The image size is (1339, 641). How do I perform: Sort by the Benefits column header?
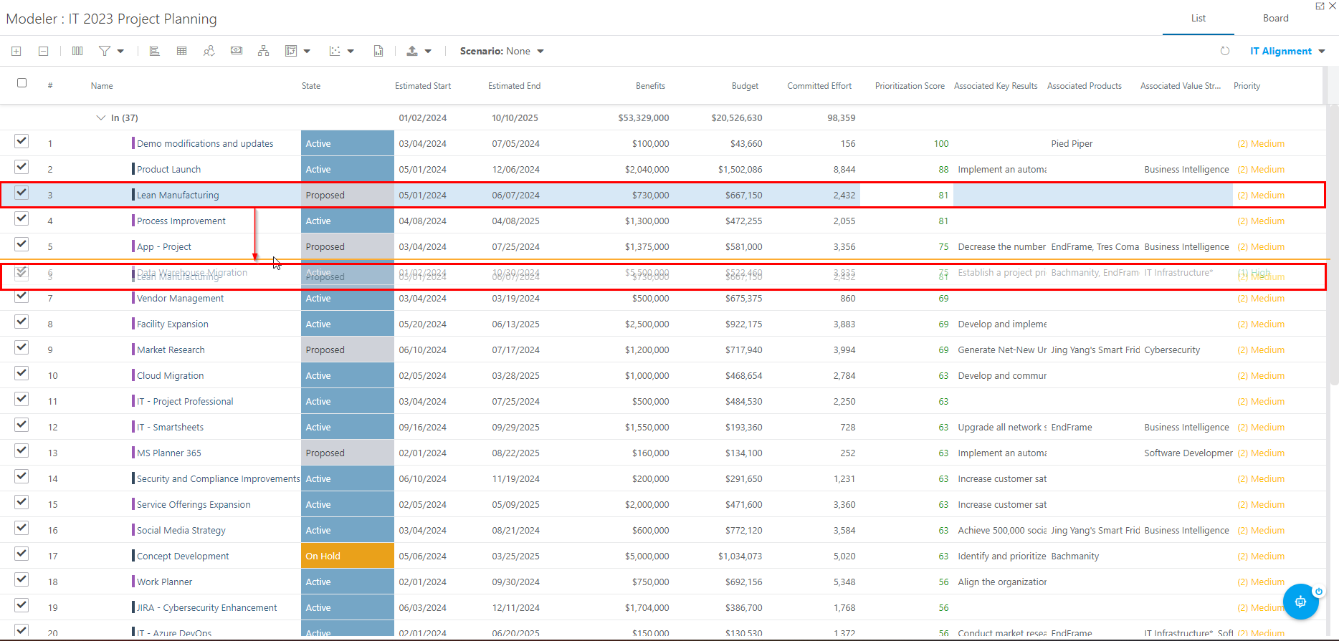click(650, 86)
